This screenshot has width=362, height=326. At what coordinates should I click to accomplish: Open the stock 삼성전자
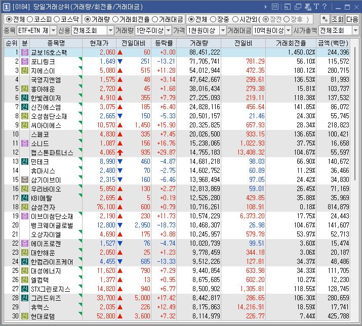click(x=43, y=207)
